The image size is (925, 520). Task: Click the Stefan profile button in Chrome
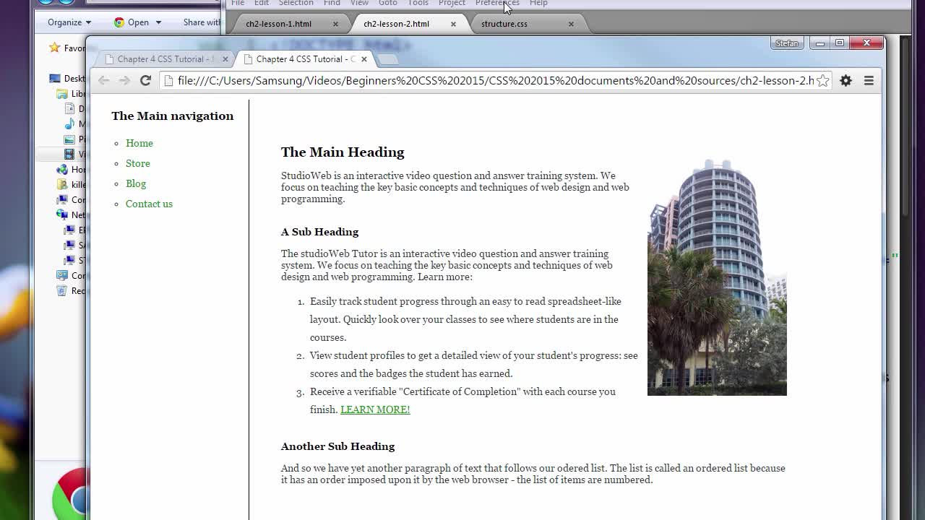click(x=786, y=43)
